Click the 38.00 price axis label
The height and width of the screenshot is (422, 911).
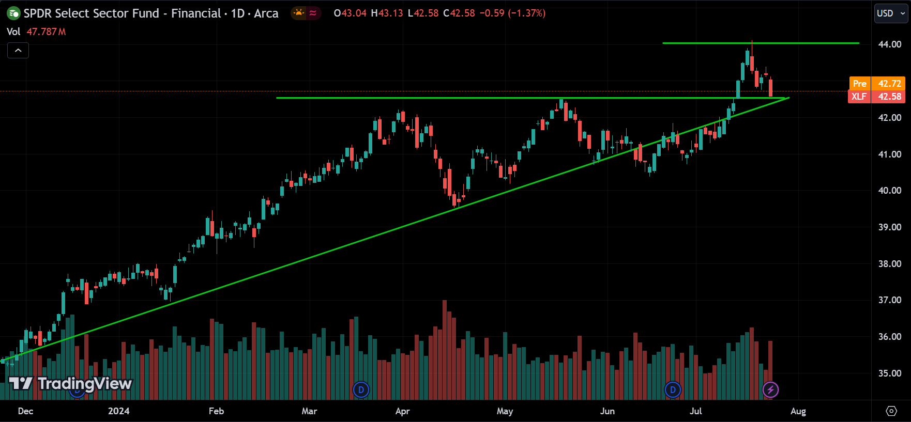[x=889, y=264]
